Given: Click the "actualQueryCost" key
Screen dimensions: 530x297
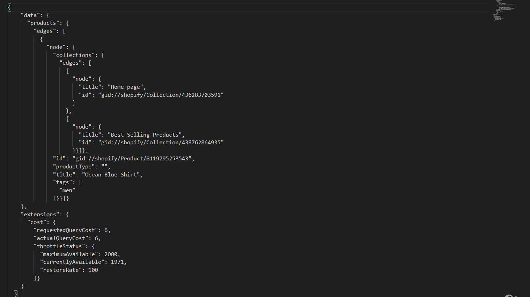Looking at the screenshot, I should (x=61, y=238).
